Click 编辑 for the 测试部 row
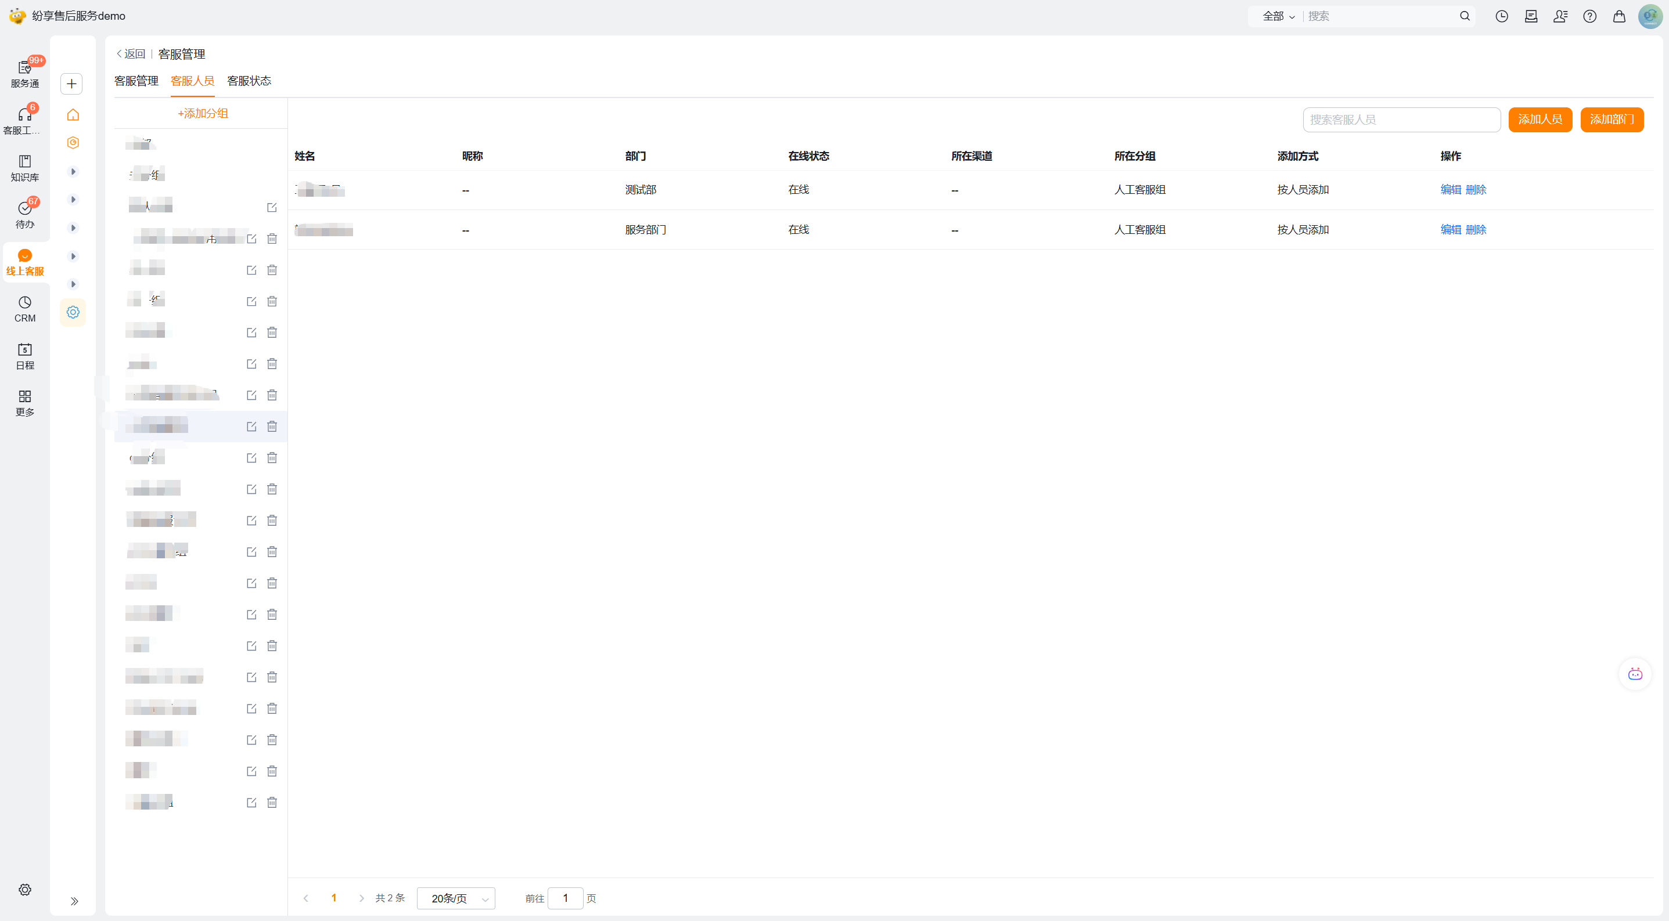 [x=1450, y=190]
